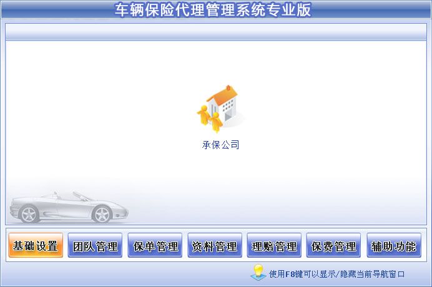432x287 pixels.
Task: Click the 承保公司 label text
Action: point(220,145)
